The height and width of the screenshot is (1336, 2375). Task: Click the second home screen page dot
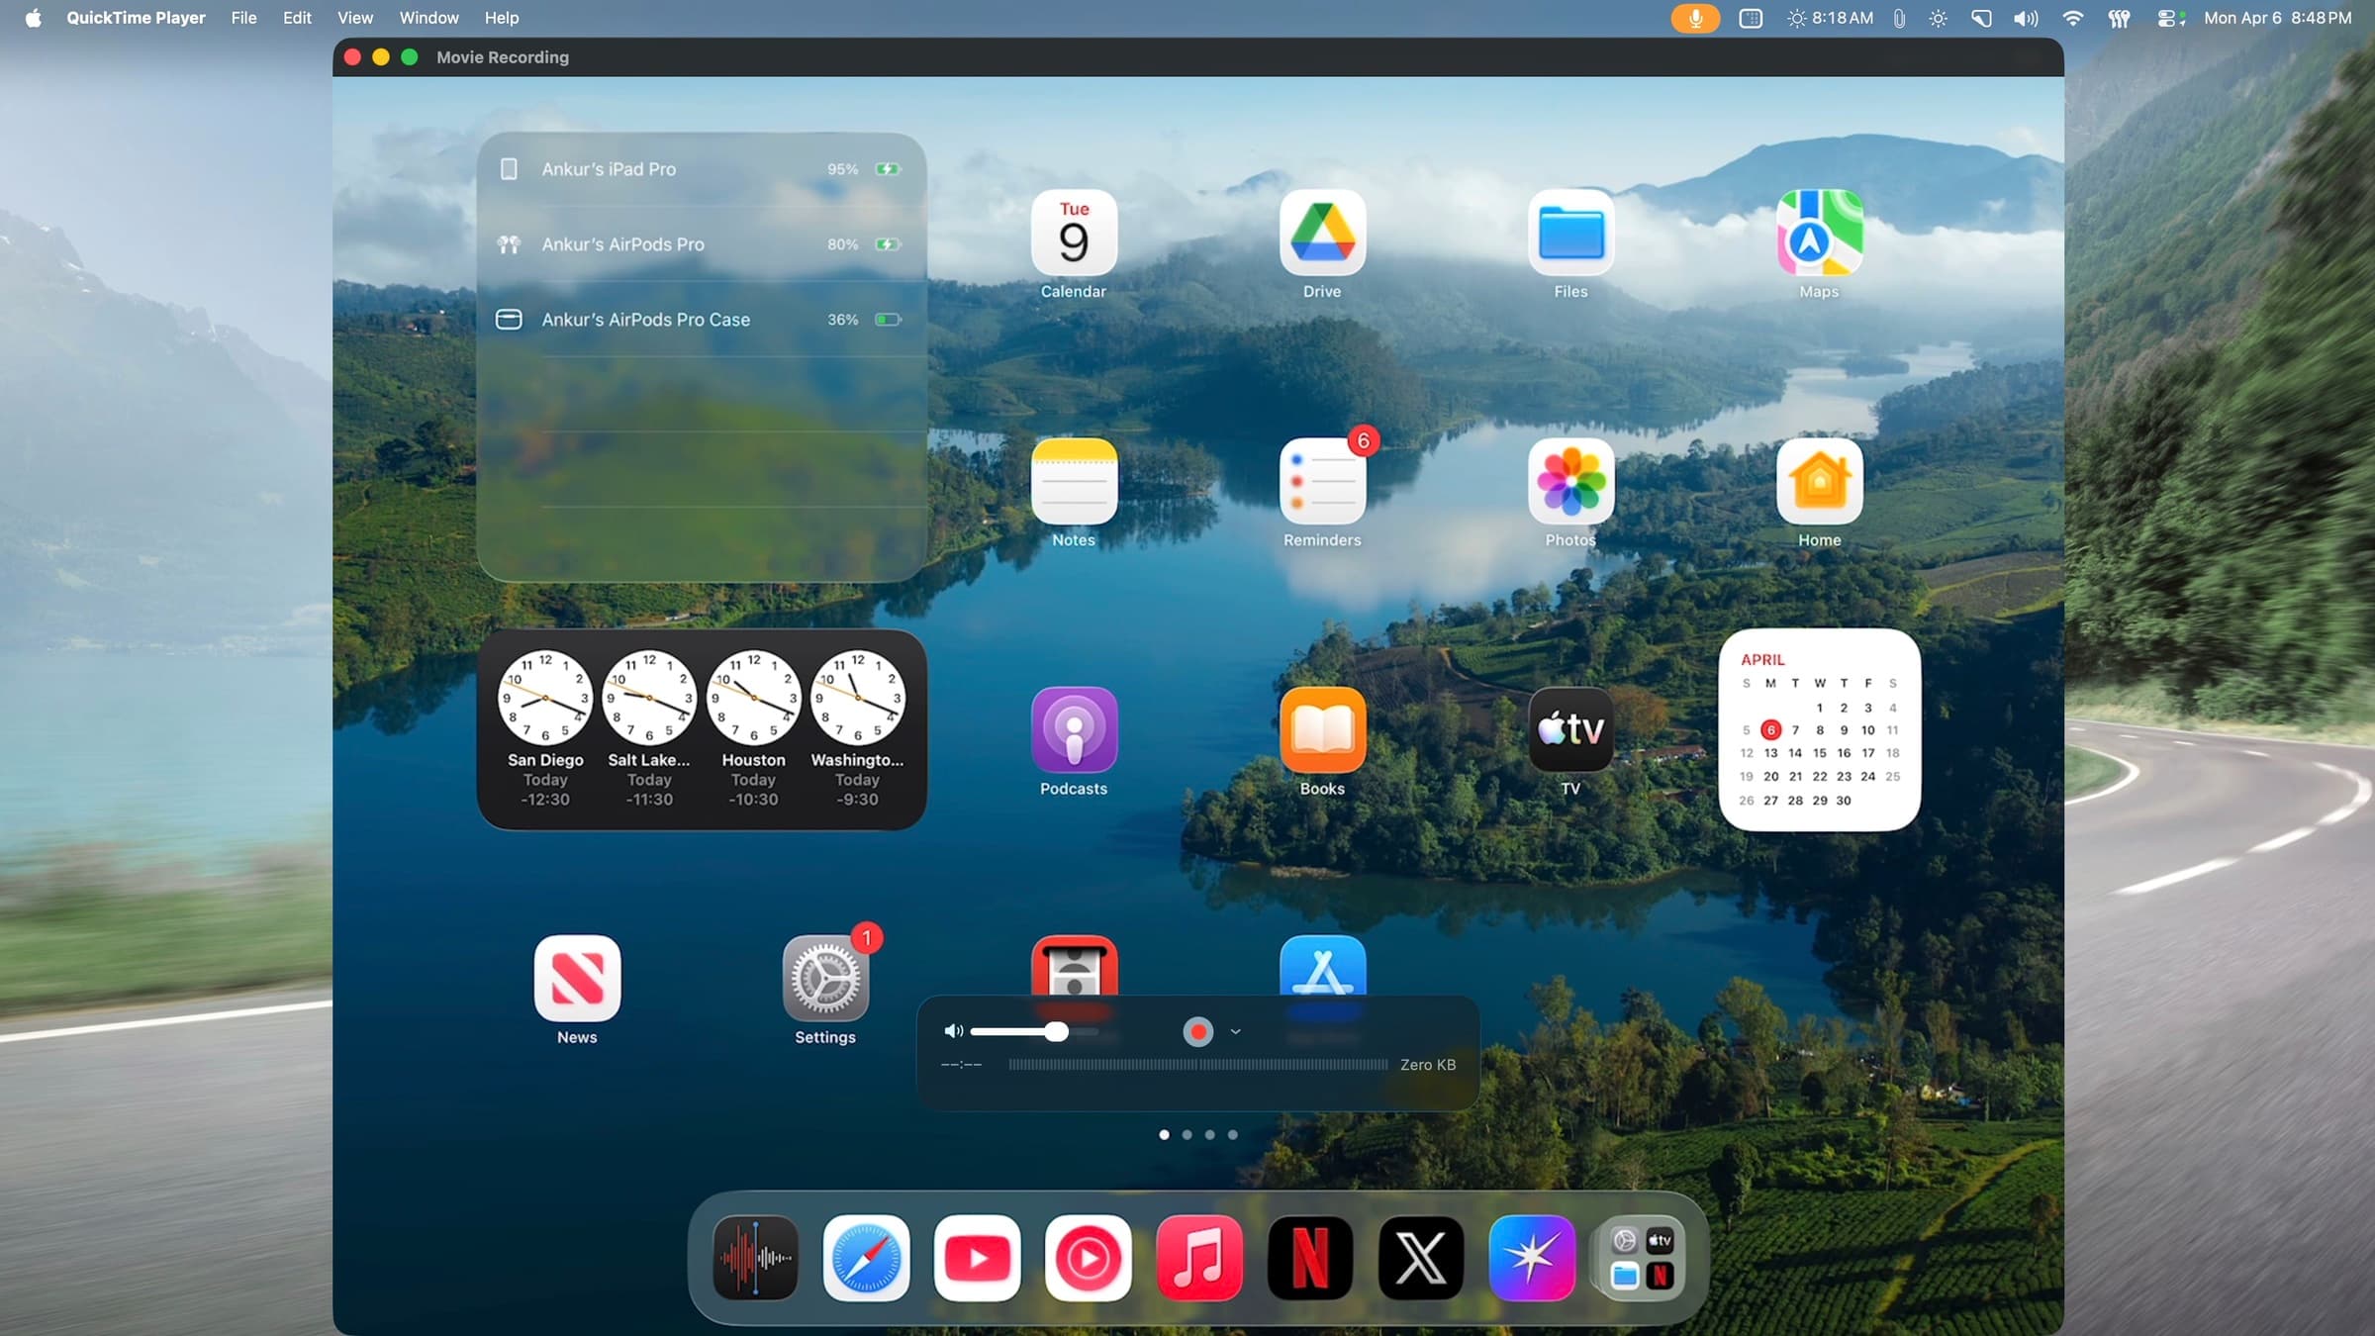1187,1135
